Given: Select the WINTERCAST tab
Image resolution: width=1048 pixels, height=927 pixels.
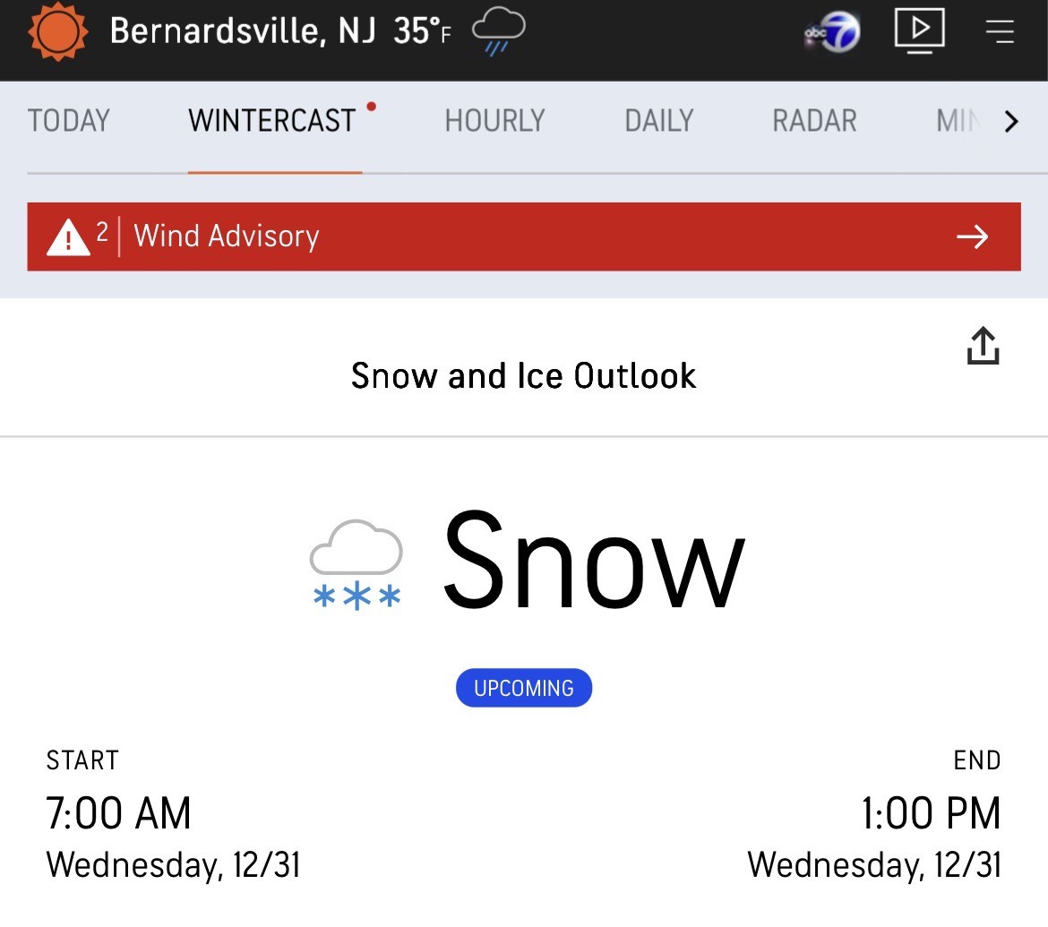Looking at the screenshot, I should click(272, 121).
